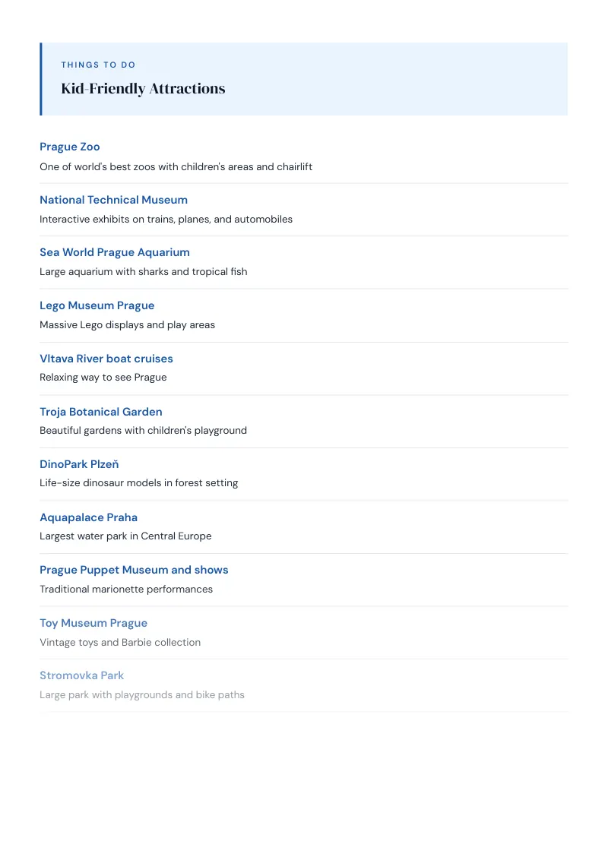Open the Prague Zoo link
Screen dimensions: 608x860
point(70,147)
